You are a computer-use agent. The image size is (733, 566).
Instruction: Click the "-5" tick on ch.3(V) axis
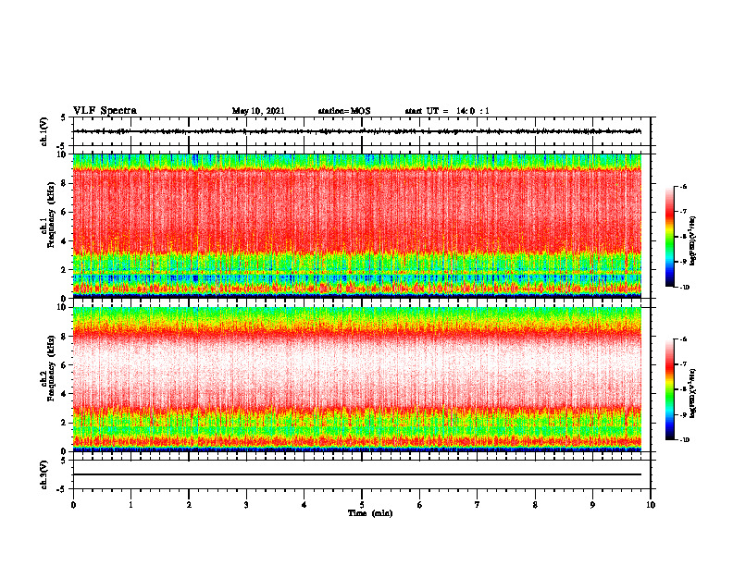(62, 489)
